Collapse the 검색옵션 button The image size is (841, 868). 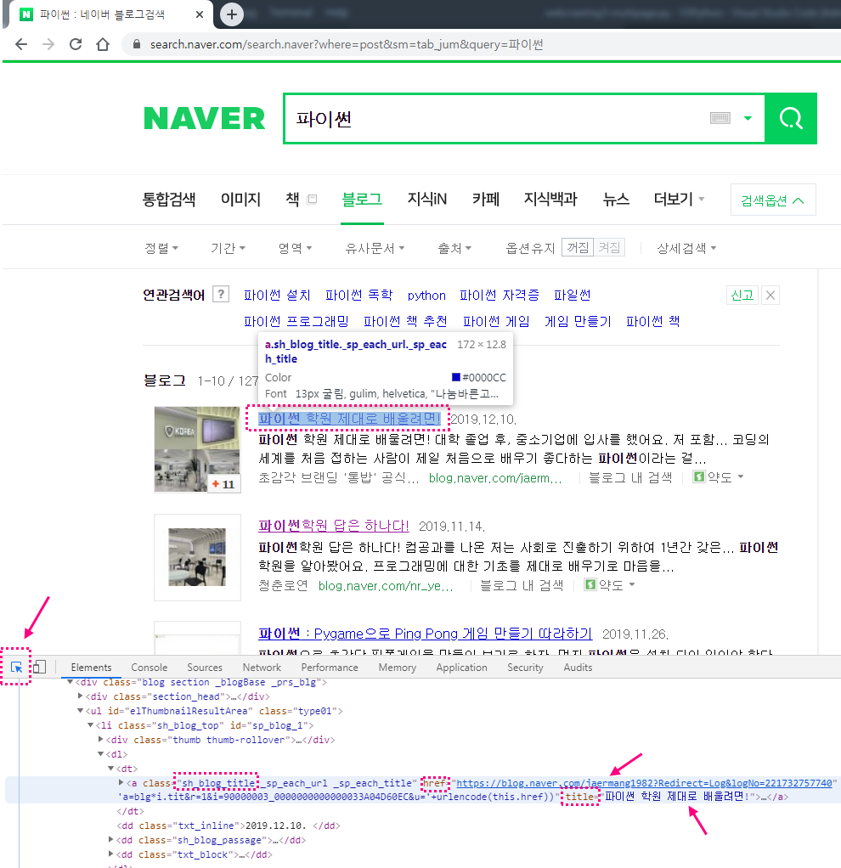[773, 200]
